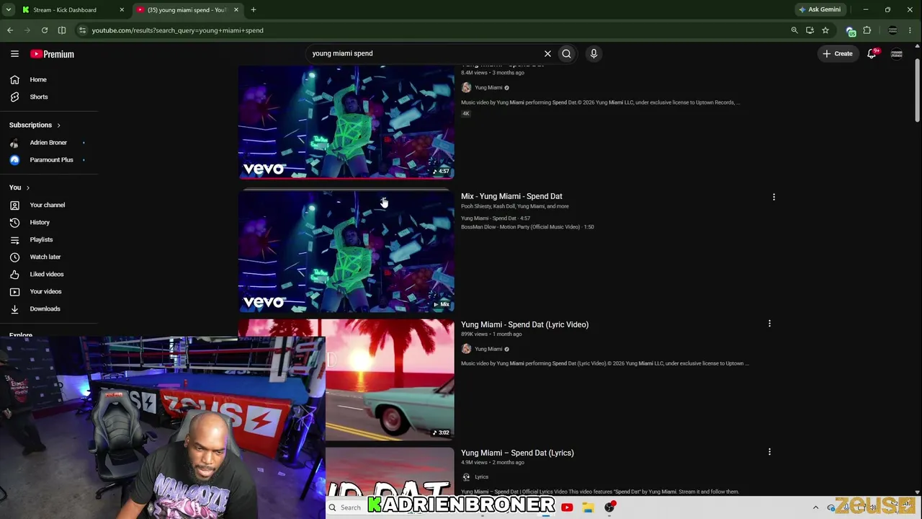Start voice search with the microphone

594,53
